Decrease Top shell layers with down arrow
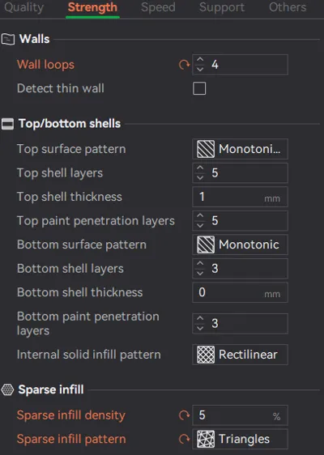 (200, 177)
